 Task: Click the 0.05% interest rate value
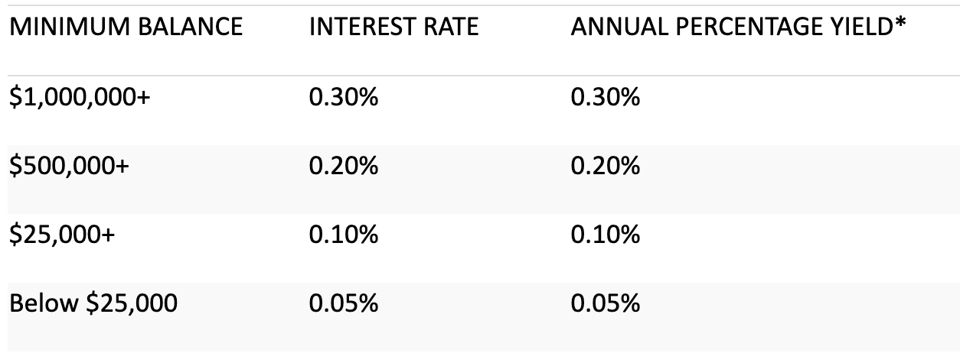343,303
